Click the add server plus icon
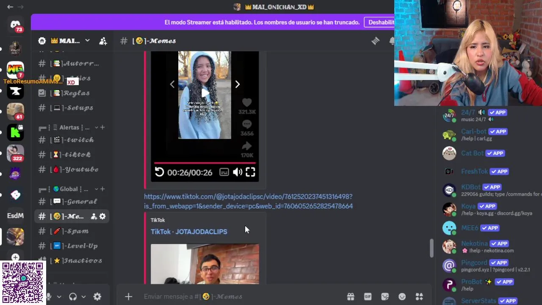Screen dimensions: 542x305 click(x=15, y=257)
